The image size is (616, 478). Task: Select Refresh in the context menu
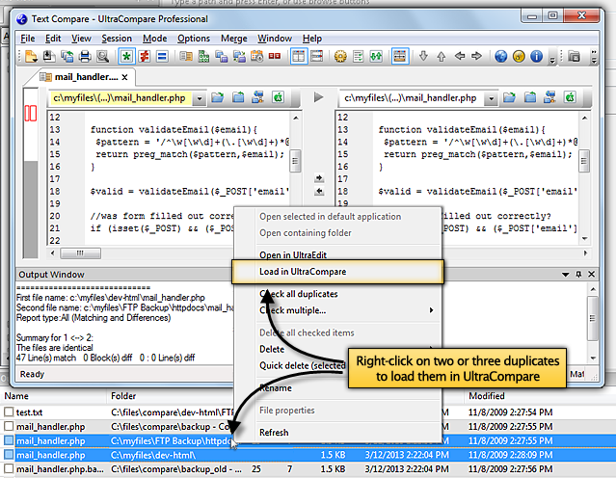pos(274,433)
